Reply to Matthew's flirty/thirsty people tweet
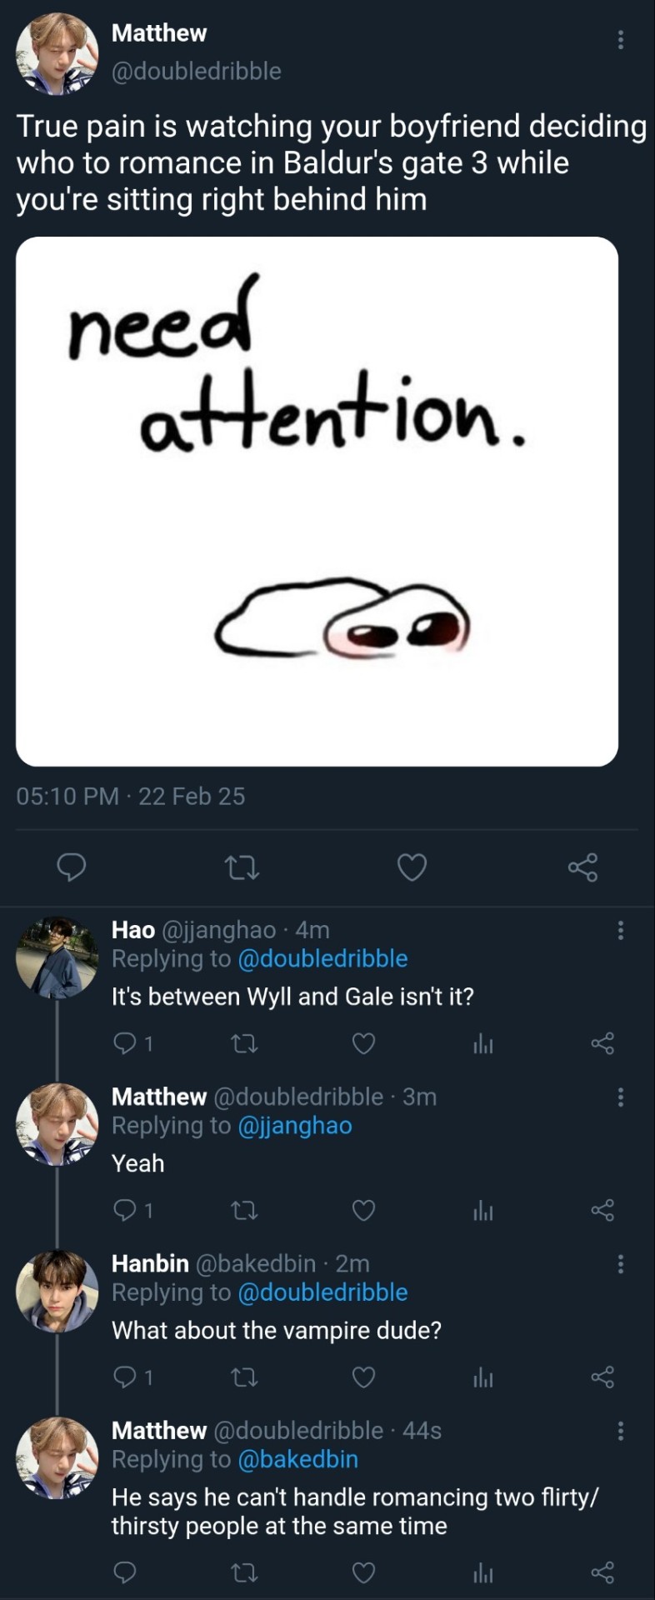The width and height of the screenshot is (655, 1600). click(x=124, y=1572)
